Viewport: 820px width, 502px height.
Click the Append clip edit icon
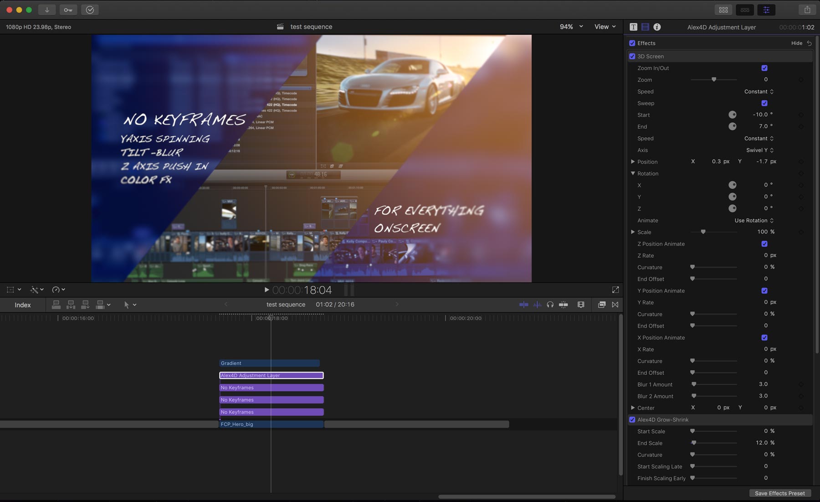[85, 305]
